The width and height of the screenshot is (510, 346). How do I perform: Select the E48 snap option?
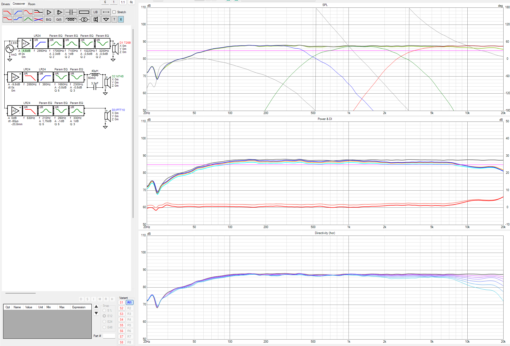104,327
